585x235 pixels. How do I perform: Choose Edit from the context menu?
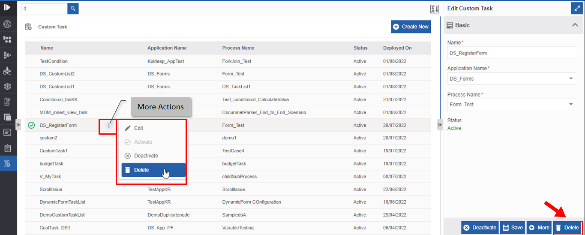pos(153,128)
